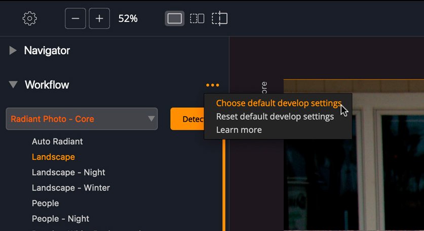Click the 52% zoom level value

point(128,19)
